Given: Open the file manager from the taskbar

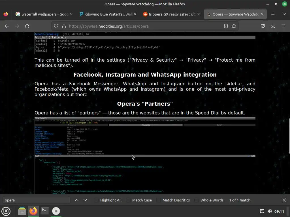Looking at the screenshot, I should 22,211.
